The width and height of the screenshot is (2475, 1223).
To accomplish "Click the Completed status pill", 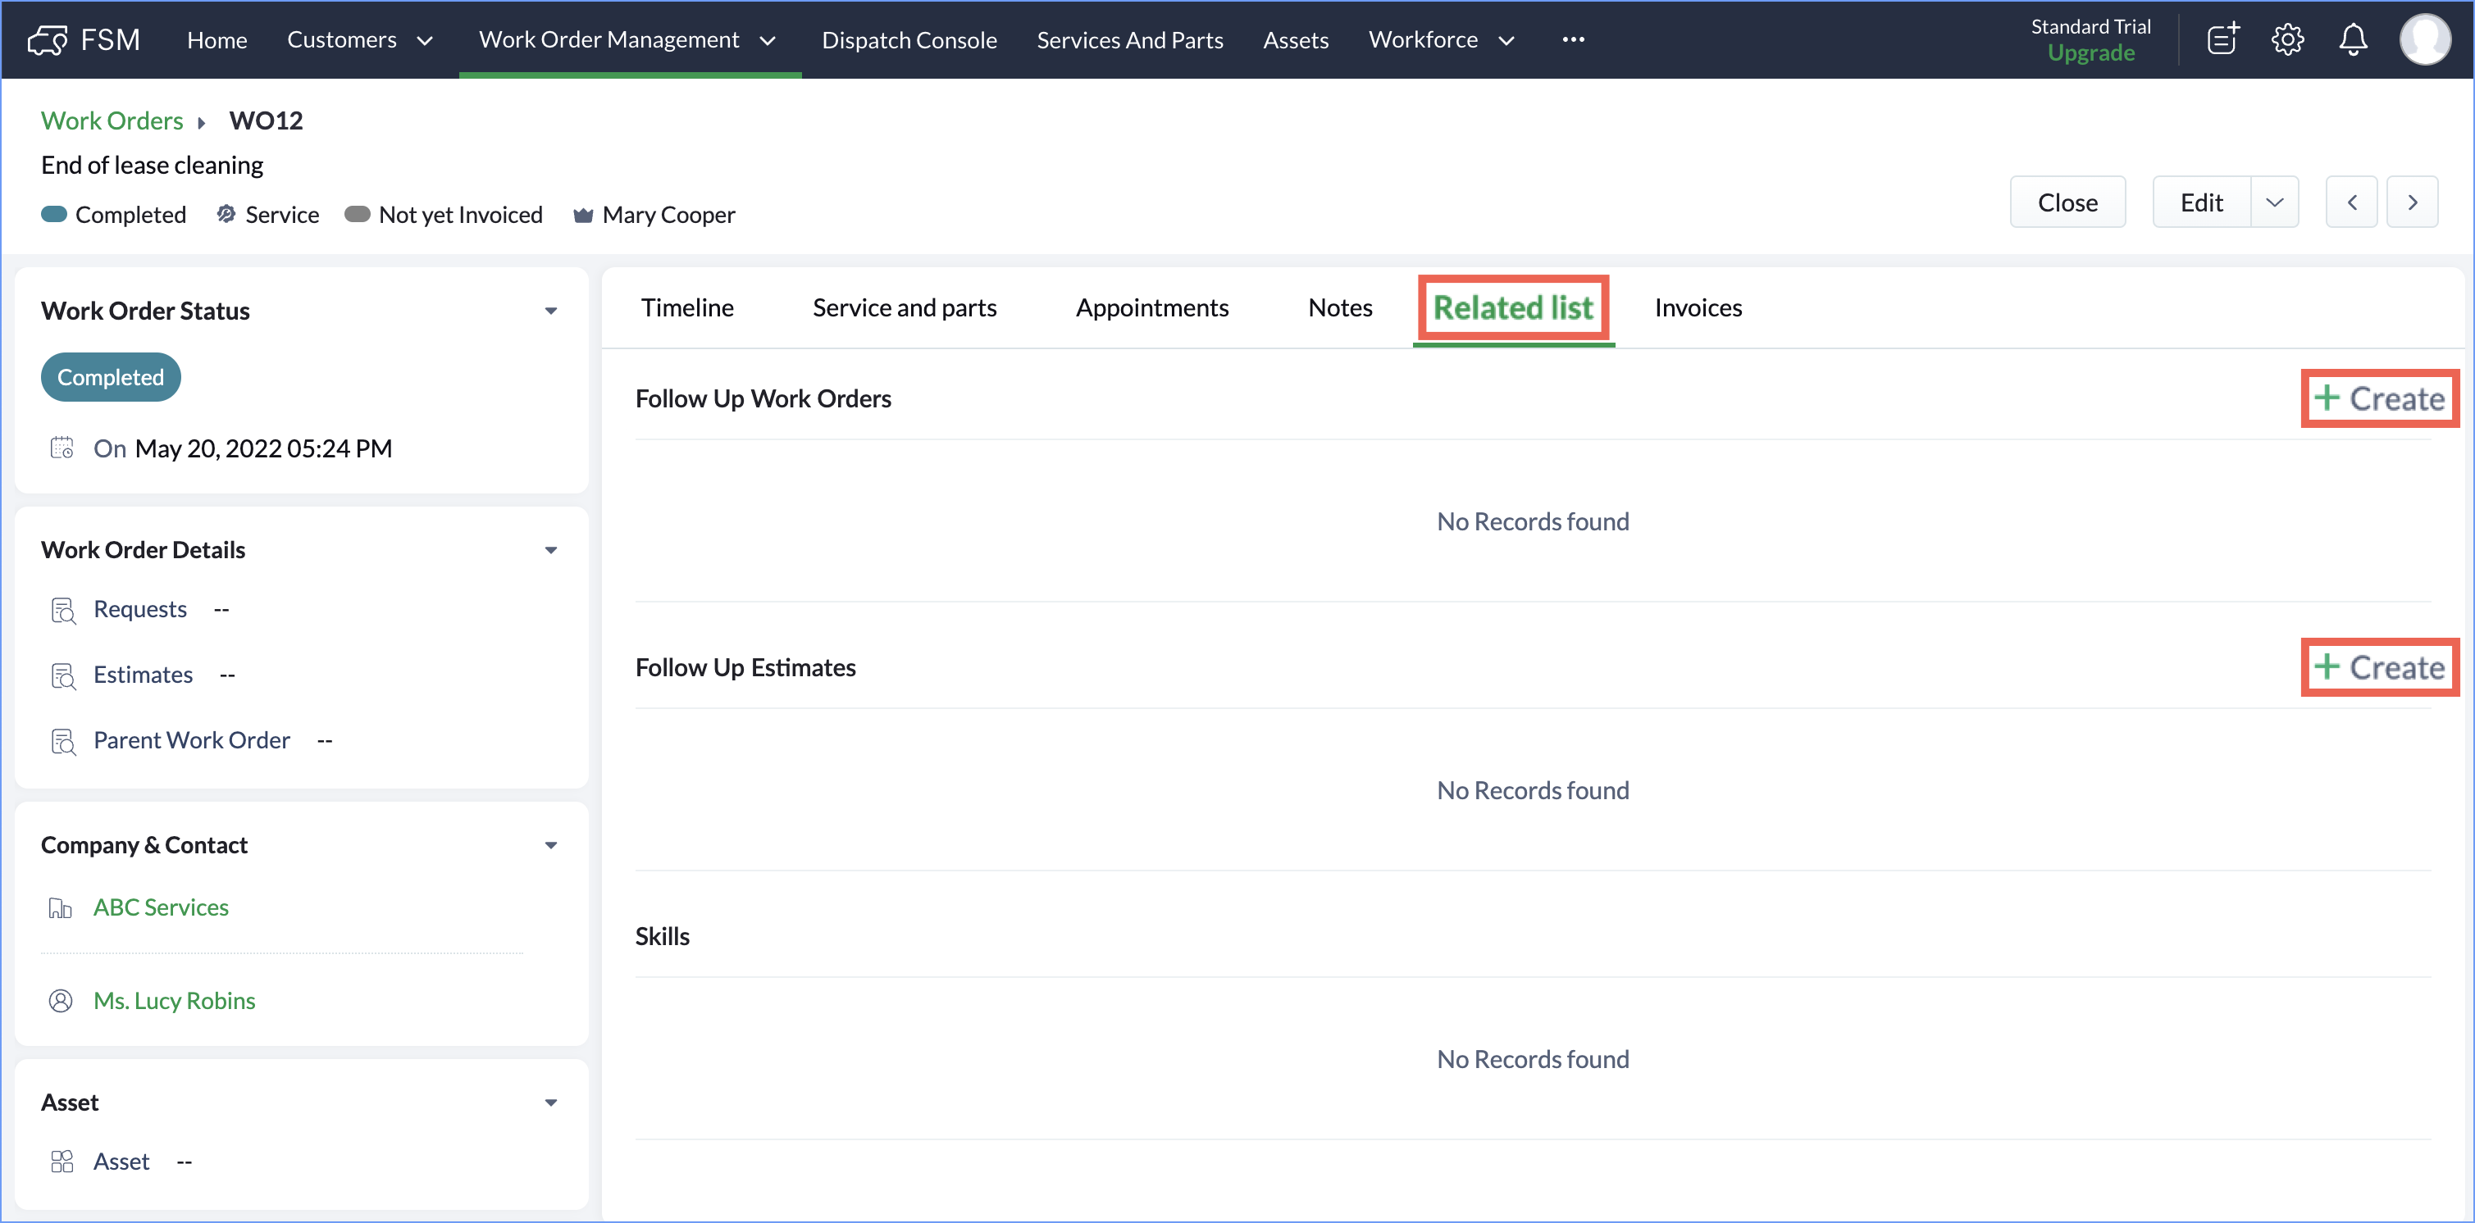I will coord(111,378).
